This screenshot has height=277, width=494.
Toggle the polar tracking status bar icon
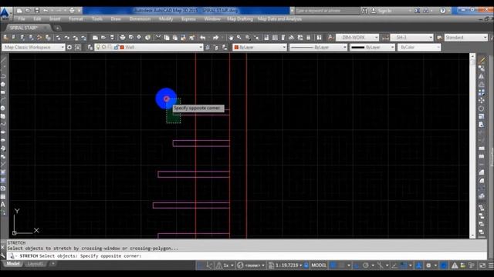point(366,265)
